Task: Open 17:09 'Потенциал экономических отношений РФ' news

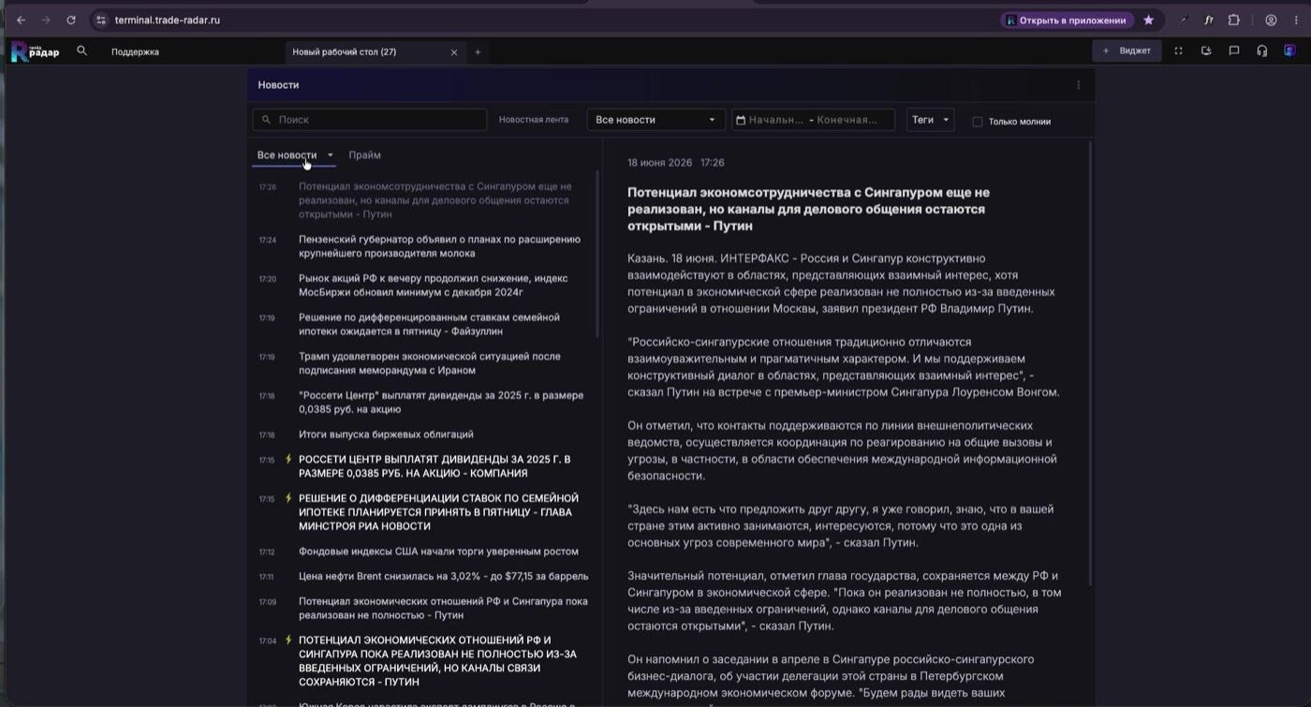Action: tap(443, 608)
